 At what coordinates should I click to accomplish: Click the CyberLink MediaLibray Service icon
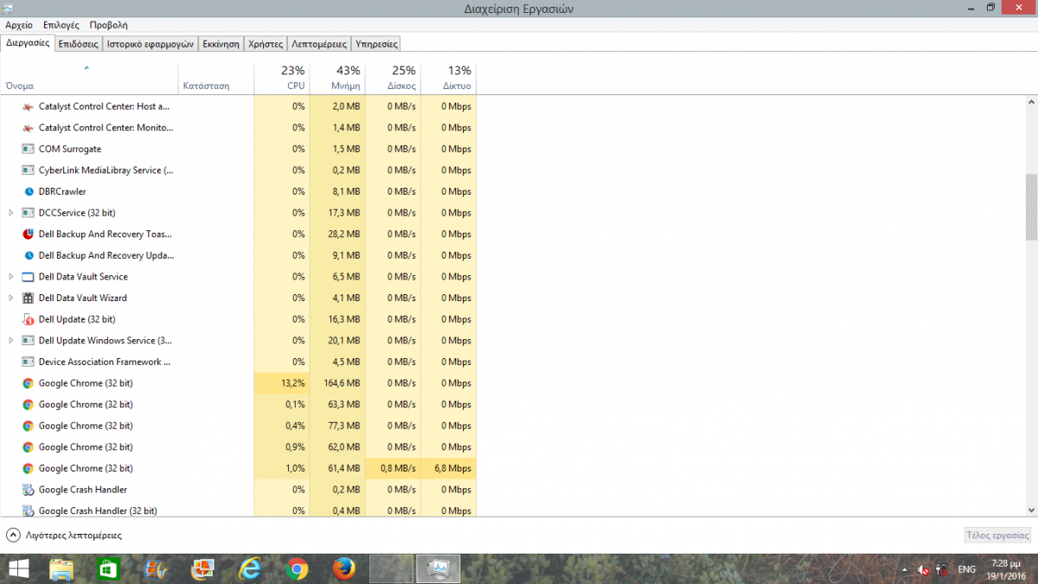click(28, 170)
